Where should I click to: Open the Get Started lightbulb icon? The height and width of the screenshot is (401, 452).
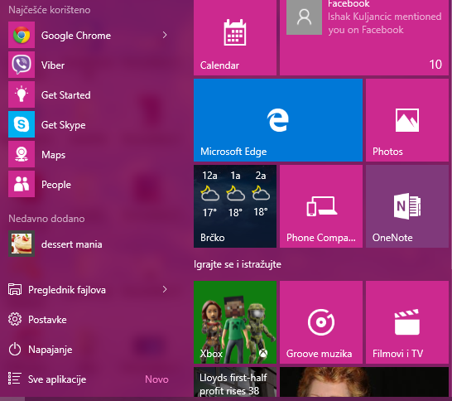tap(22, 94)
